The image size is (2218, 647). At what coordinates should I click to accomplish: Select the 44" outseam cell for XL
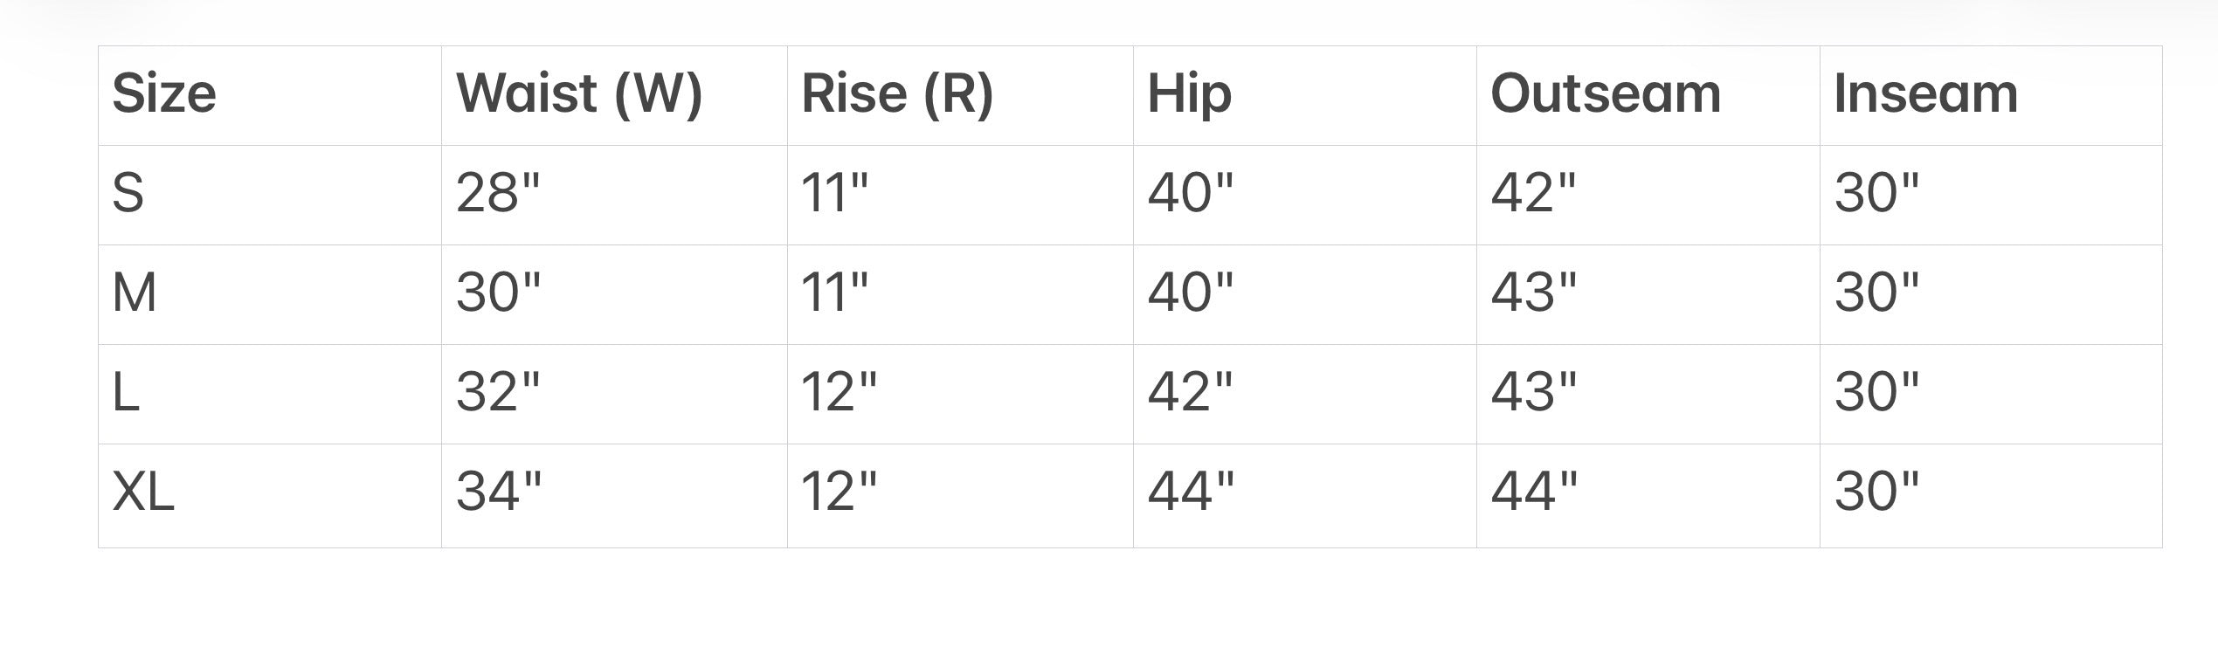[1534, 492]
